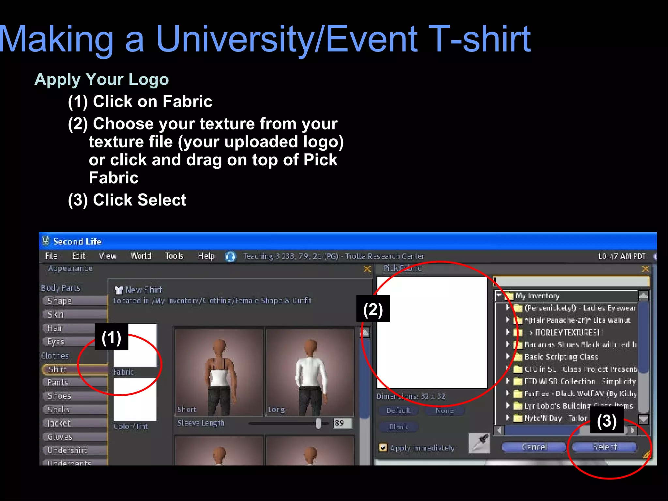Select the Undershirt clothes tab
The height and width of the screenshot is (501, 668).
(75, 450)
